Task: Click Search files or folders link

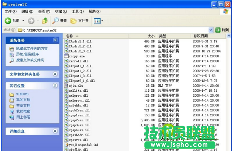Action: click(x=30, y=60)
